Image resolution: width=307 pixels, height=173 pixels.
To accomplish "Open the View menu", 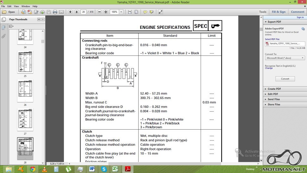I will (x=16, y=6).
